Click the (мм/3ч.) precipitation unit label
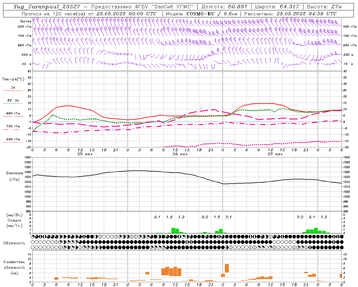Screen dimensions: 358x287 click(x=15, y=215)
